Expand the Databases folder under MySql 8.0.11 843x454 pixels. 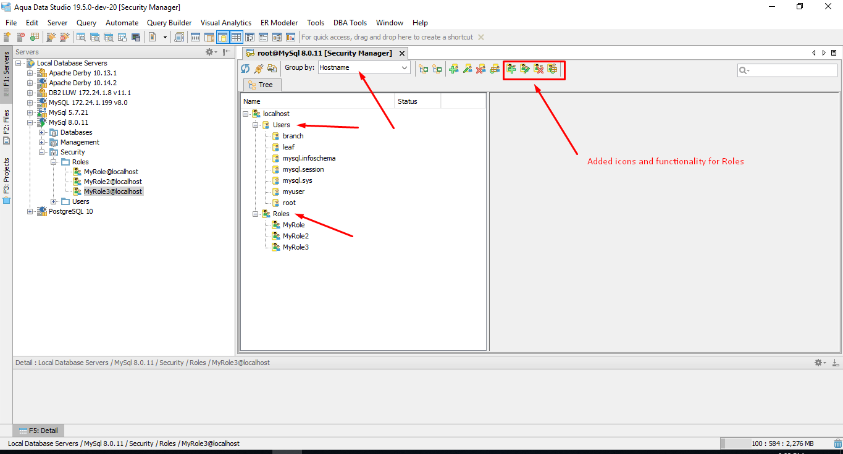pos(42,132)
